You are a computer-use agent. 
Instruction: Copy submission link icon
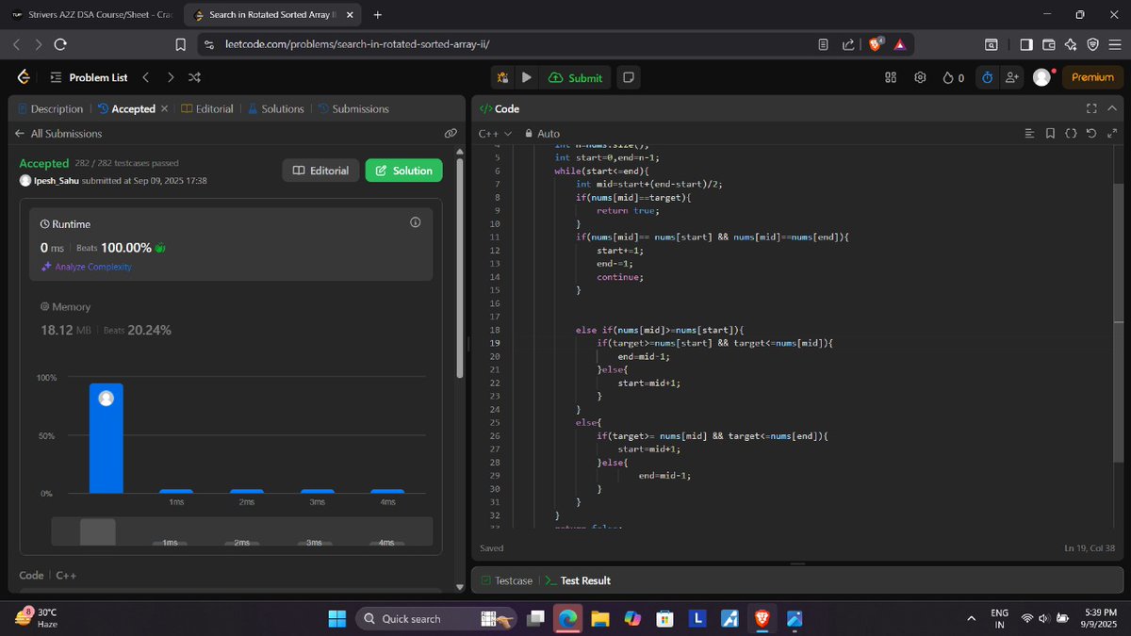pyautogui.click(x=451, y=134)
